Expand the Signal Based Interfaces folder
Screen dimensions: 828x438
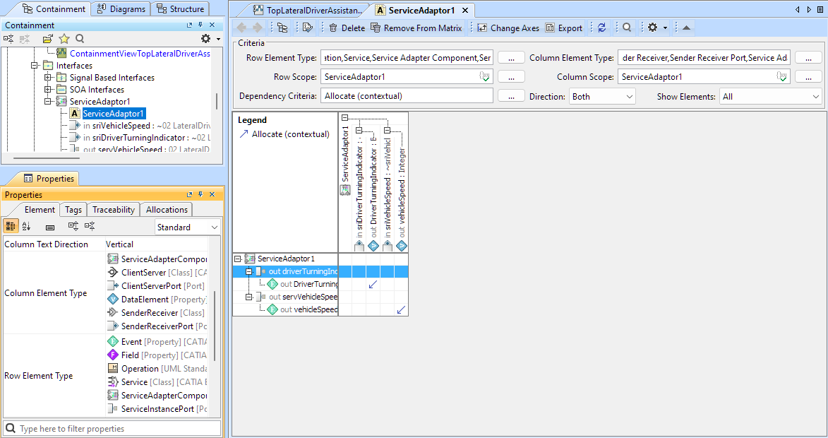[48, 78]
